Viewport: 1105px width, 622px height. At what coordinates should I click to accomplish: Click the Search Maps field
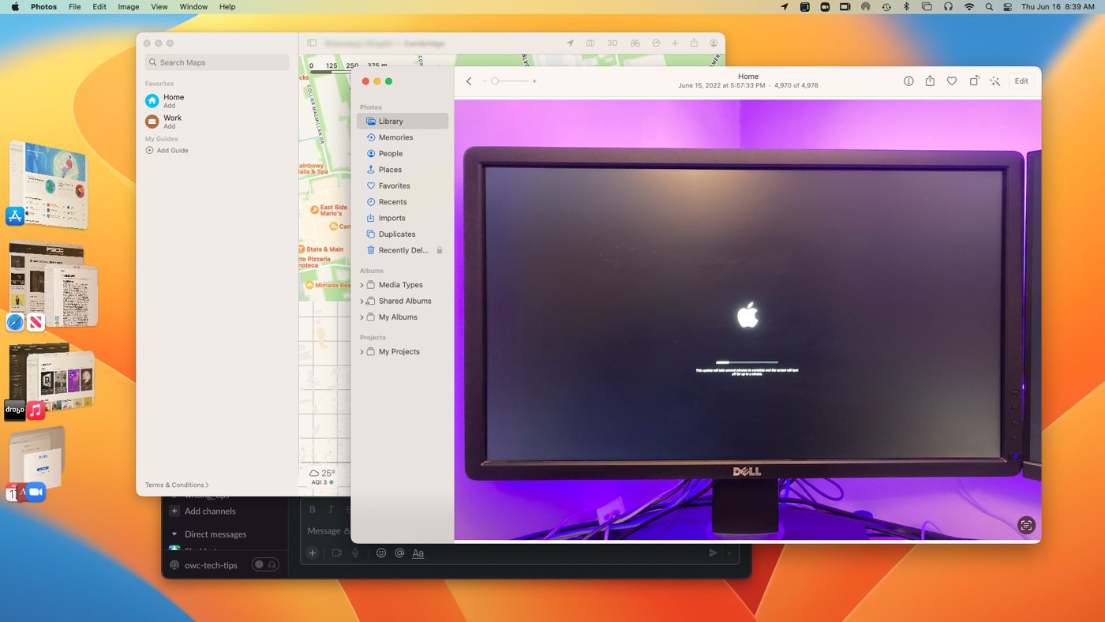coord(216,62)
